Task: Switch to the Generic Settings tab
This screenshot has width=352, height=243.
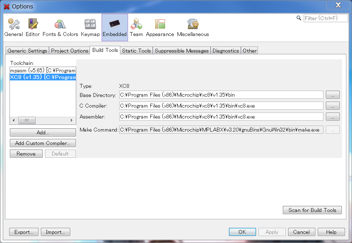Action: 27,51
